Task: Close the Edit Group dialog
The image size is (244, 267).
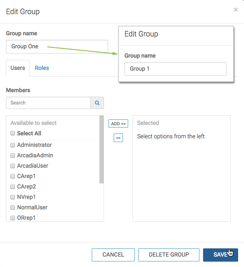Action: [x=235, y=10]
